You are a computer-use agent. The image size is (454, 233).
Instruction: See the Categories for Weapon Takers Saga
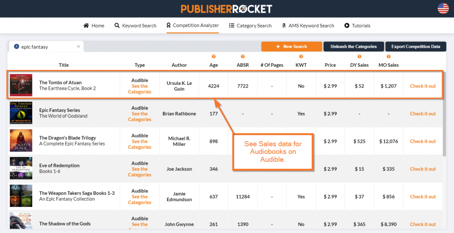(x=140, y=199)
